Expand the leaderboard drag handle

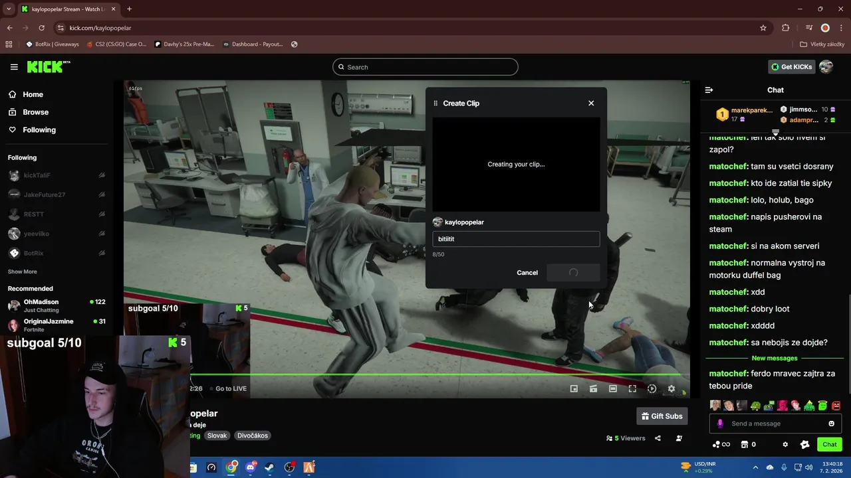775,132
